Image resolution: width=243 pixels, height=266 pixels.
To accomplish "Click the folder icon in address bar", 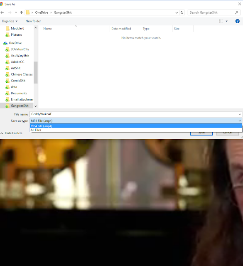I will [x=28, y=12].
